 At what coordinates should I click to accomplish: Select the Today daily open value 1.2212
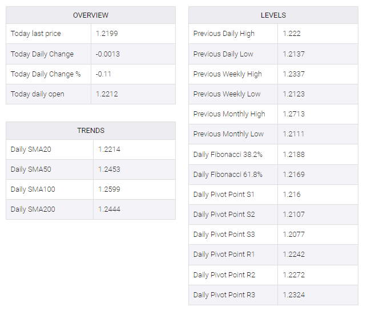point(107,94)
